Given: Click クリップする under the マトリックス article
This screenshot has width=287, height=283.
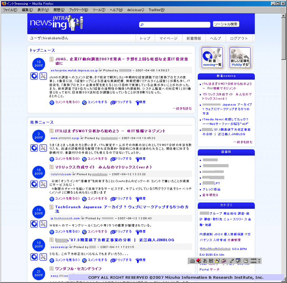Looking at the screenshot, I should [121, 198].
